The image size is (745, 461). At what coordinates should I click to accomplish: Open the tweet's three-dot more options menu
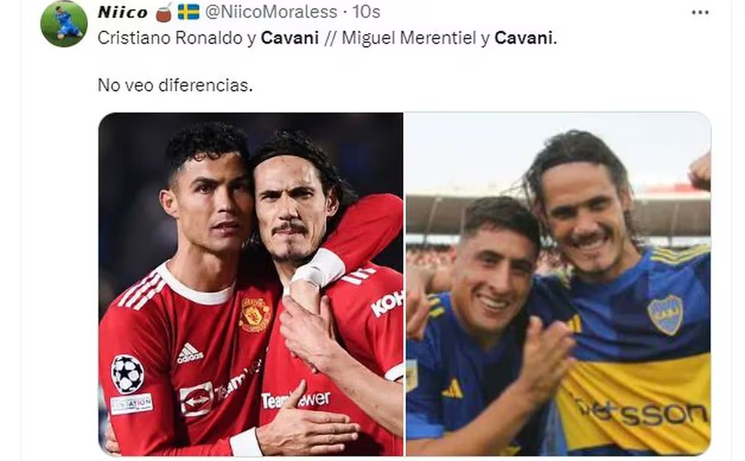700,12
